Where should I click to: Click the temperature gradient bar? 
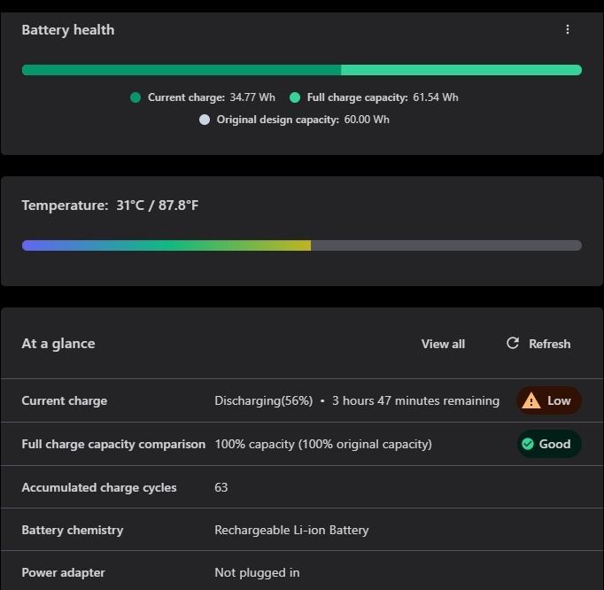coord(301,245)
